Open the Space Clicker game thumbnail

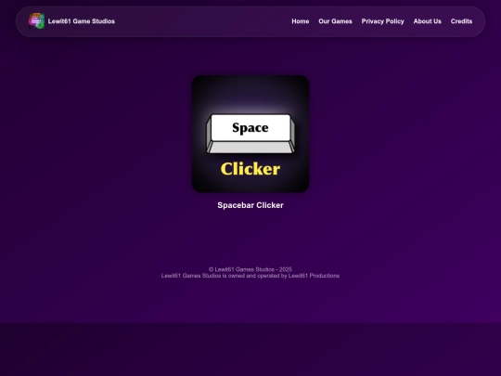click(250, 134)
